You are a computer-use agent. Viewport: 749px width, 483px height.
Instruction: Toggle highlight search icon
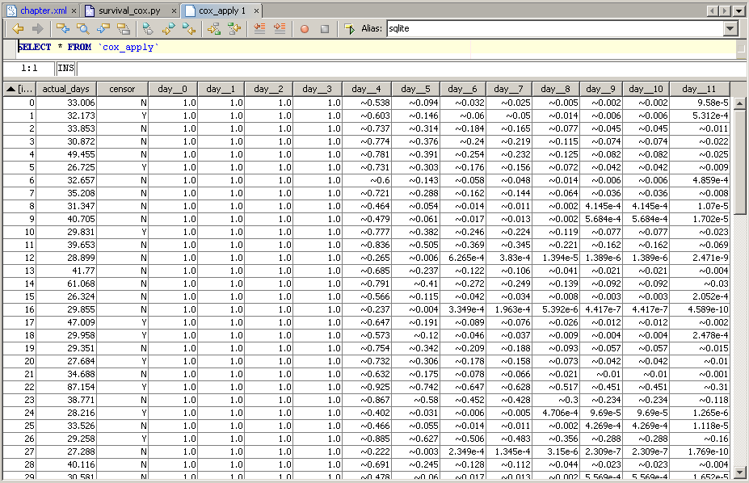124,28
